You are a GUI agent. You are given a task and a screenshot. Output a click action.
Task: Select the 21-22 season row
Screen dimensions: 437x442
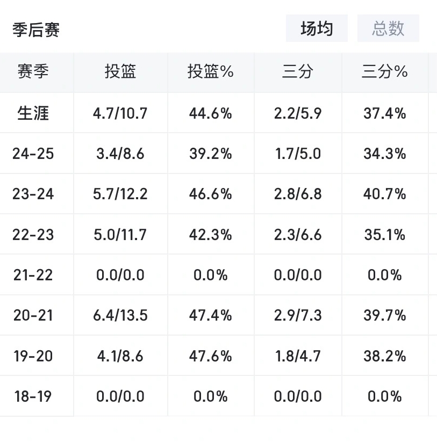coord(33,275)
